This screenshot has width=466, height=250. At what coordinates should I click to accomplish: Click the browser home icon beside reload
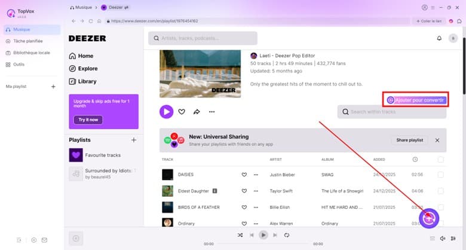[x=99, y=21]
